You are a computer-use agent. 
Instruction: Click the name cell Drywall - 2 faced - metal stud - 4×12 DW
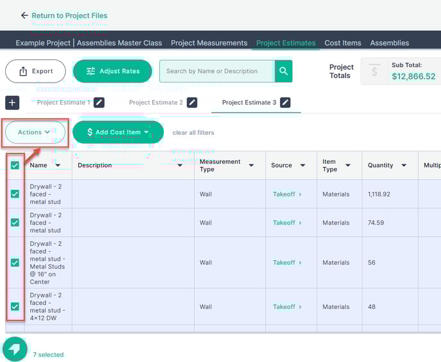pyautogui.click(x=47, y=307)
